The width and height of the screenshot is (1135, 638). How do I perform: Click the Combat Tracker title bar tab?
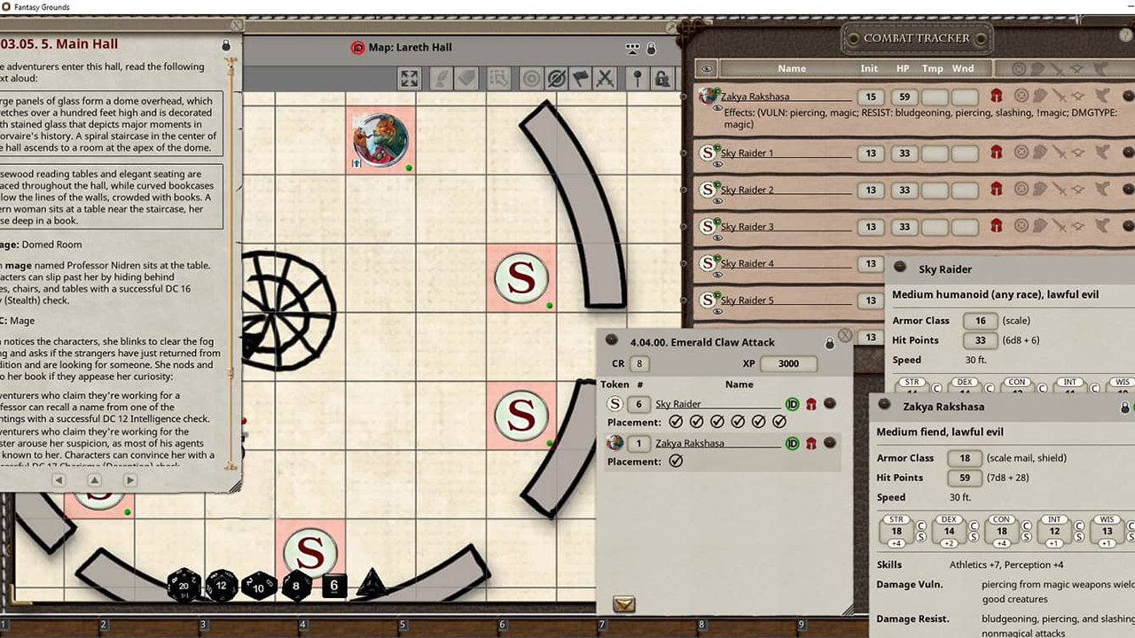916,38
